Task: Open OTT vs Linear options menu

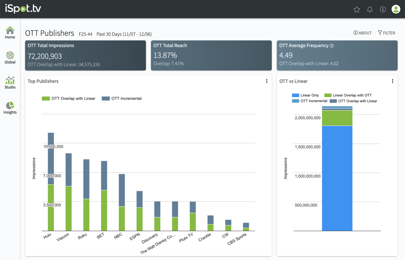Action: pyautogui.click(x=392, y=81)
